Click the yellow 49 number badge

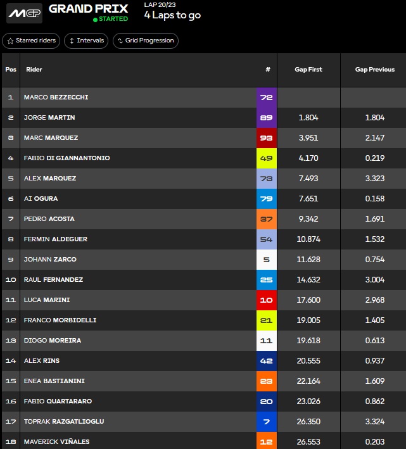[267, 158]
